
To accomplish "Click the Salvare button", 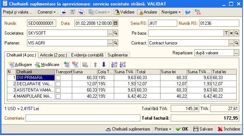I will [x=203, y=129].
